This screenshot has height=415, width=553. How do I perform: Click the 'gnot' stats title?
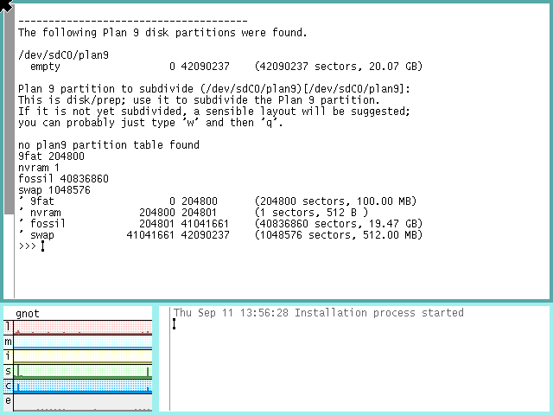pyautogui.click(x=28, y=313)
